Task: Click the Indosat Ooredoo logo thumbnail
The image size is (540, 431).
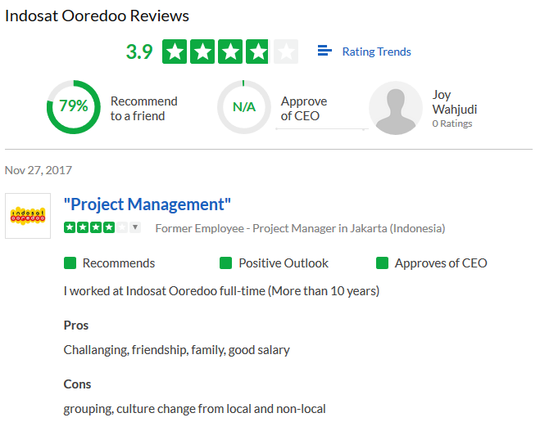Action: click(x=28, y=216)
